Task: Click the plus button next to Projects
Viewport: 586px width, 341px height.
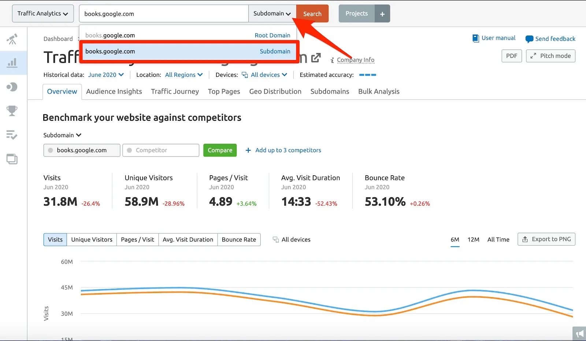Action: pyautogui.click(x=382, y=14)
